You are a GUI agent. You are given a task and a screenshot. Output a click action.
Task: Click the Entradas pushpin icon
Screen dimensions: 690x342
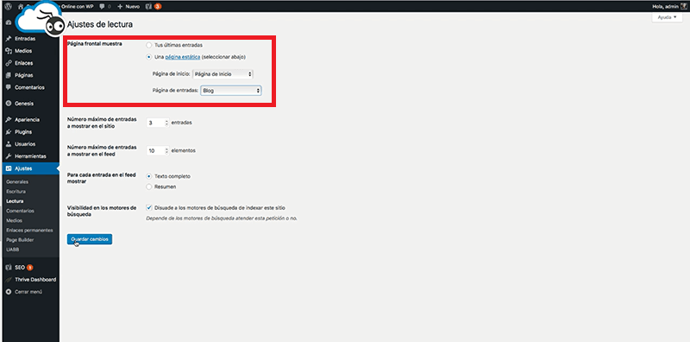(9, 39)
